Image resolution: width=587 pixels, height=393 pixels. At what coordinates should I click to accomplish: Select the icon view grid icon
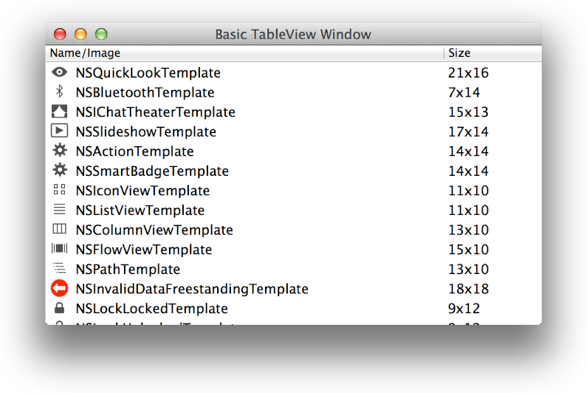[59, 189]
